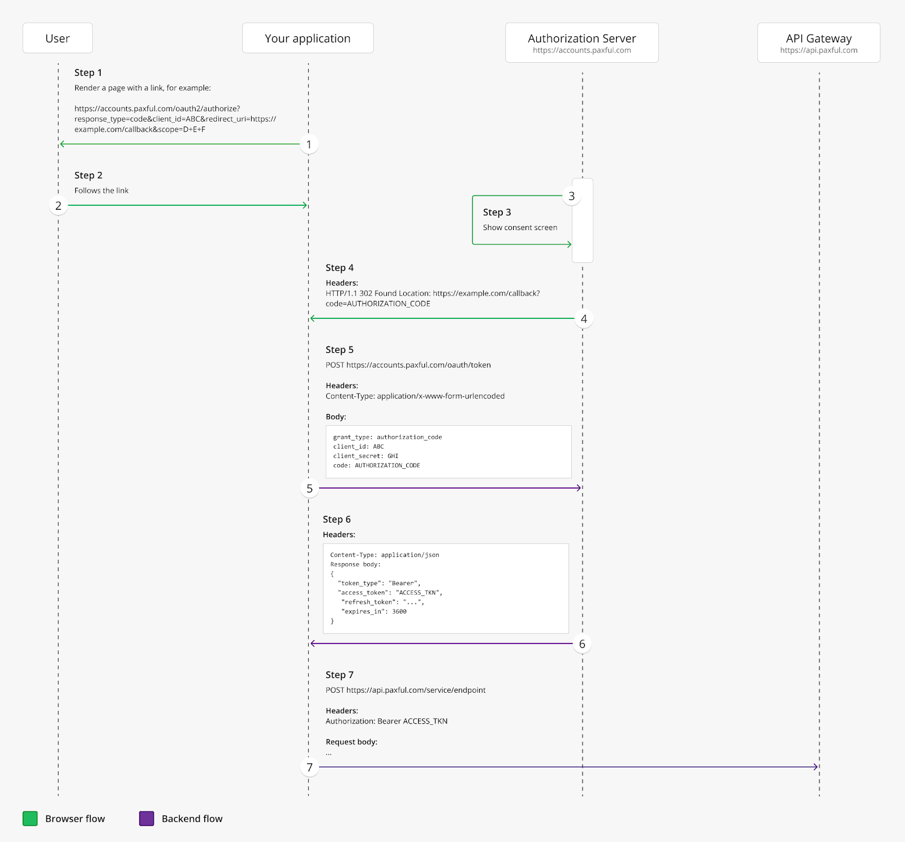Click the Step 6 heading
905x842 pixels.
(x=337, y=519)
